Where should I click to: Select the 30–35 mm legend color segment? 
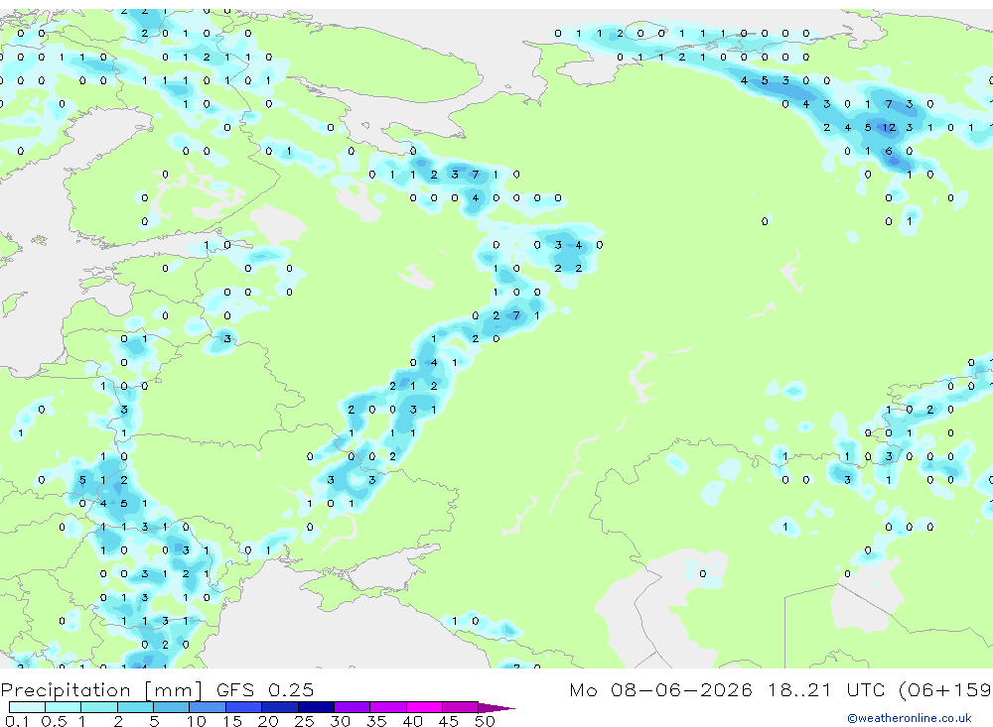[x=352, y=707]
